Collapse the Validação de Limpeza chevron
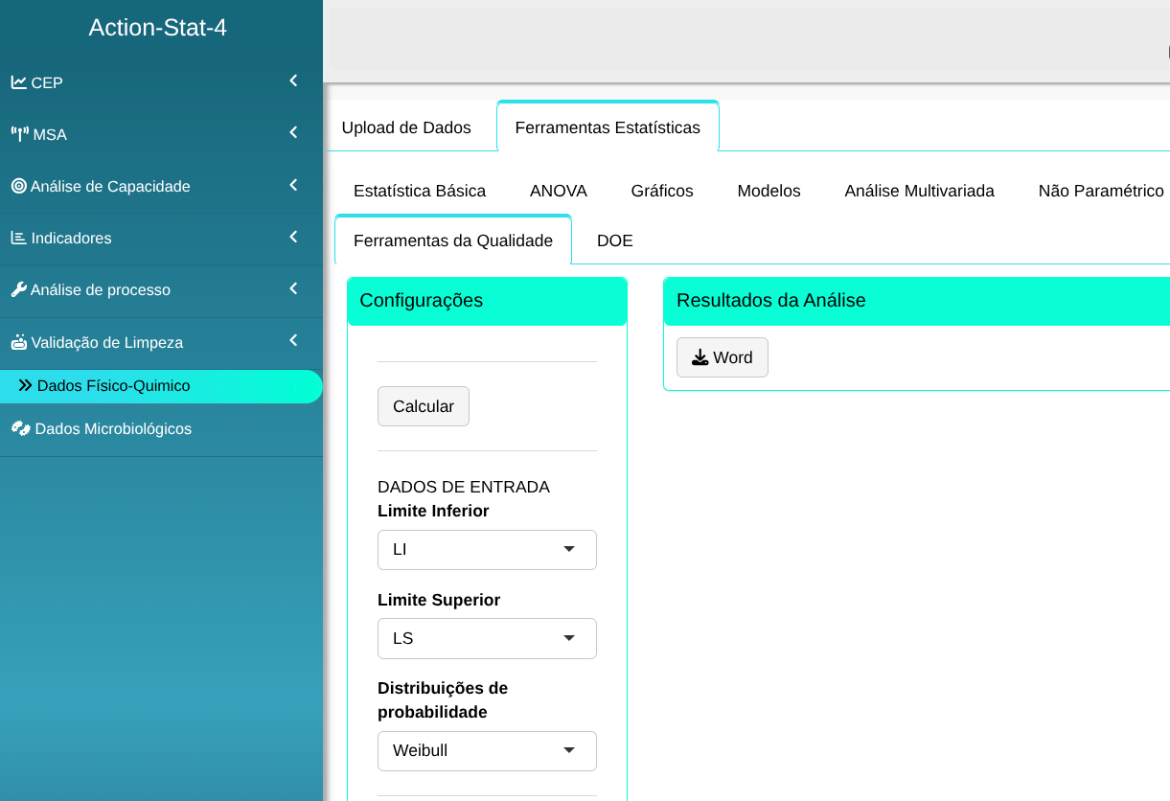This screenshot has height=801, width=1170. click(293, 340)
